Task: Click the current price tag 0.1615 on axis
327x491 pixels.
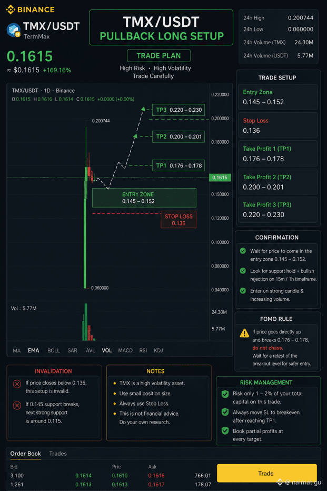Action: 220,178
